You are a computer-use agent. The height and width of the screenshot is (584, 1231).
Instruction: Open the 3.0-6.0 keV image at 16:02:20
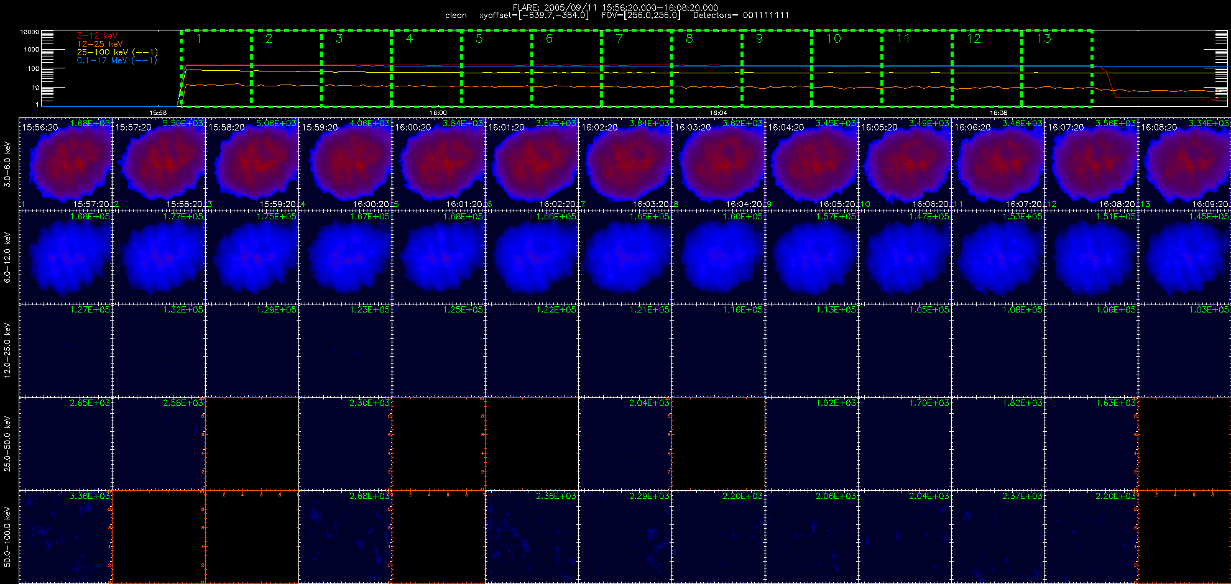pos(625,164)
